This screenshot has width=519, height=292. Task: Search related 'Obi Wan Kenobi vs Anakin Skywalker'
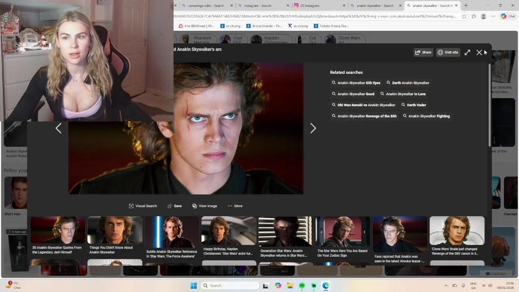click(363, 105)
